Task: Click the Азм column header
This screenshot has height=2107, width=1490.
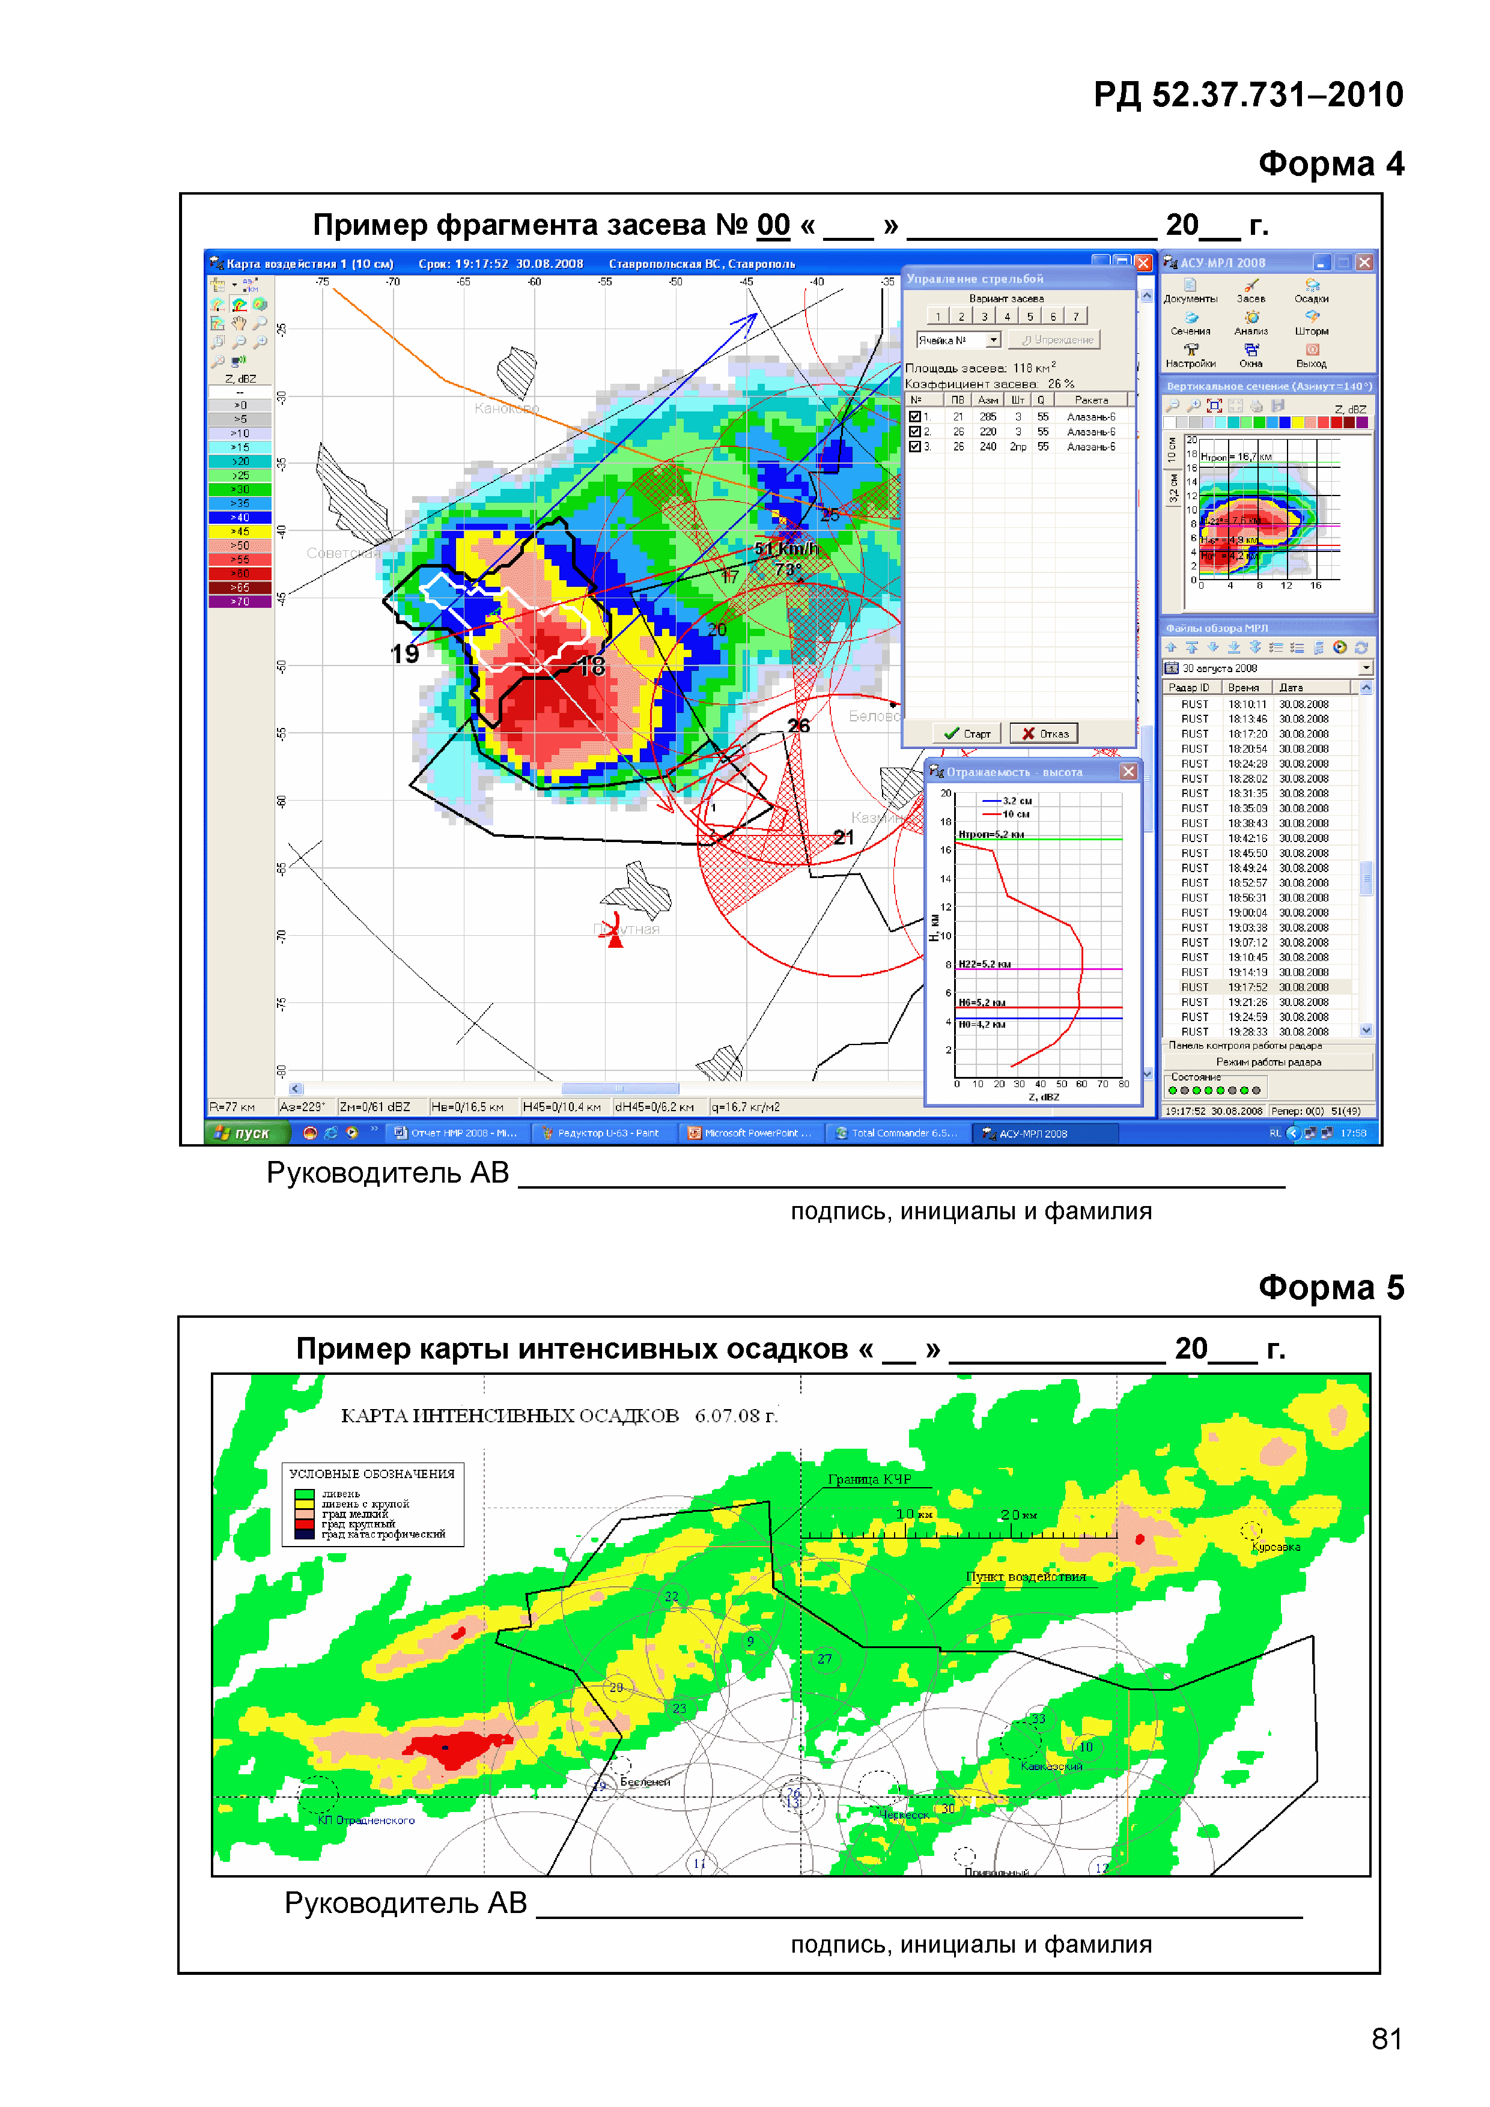Action: tap(988, 400)
